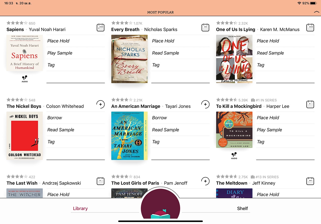This screenshot has height=224, width=321.
Task: Tag the Every Breath book
Action: [156, 65]
